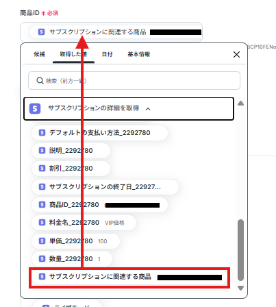Click Stripe icon beside 説明_2292780
The height and width of the screenshot is (307, 276).
(42, 151)
